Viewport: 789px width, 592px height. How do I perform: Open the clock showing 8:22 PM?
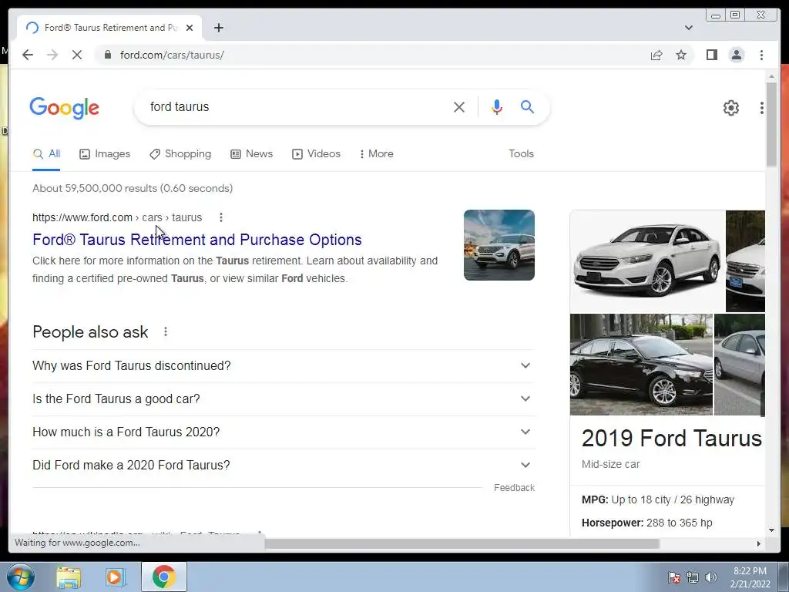tap(750, 577)
